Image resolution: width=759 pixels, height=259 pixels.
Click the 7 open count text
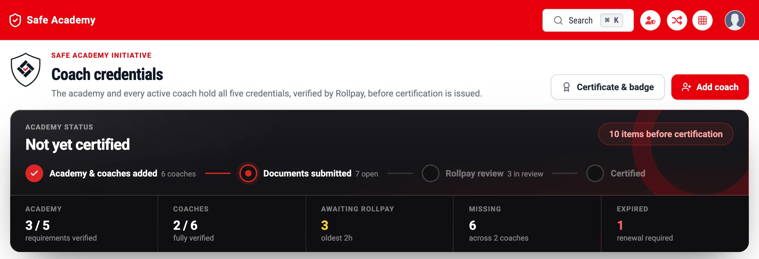point(367,174)
